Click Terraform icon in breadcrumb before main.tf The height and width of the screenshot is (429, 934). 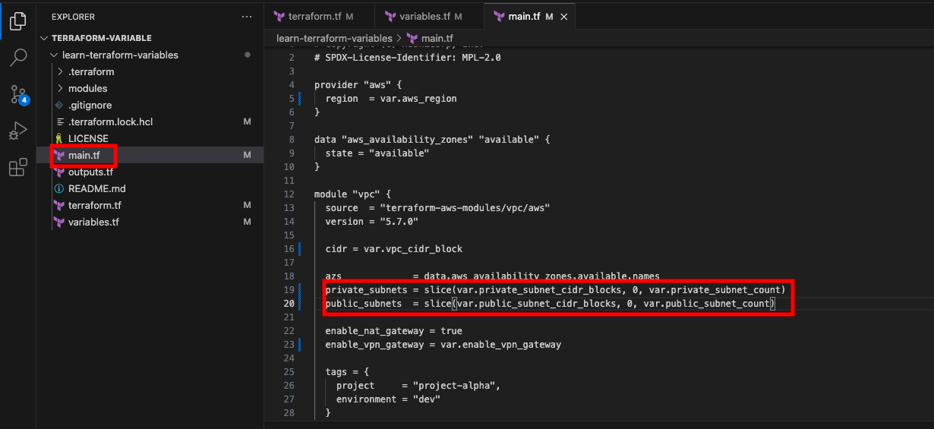coord(412,38)
